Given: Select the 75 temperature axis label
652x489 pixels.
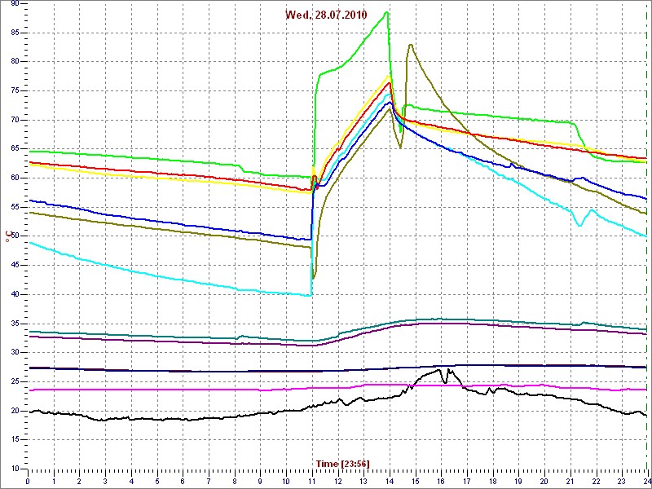Looking at the screenshot, I should [x=15, y=90].
